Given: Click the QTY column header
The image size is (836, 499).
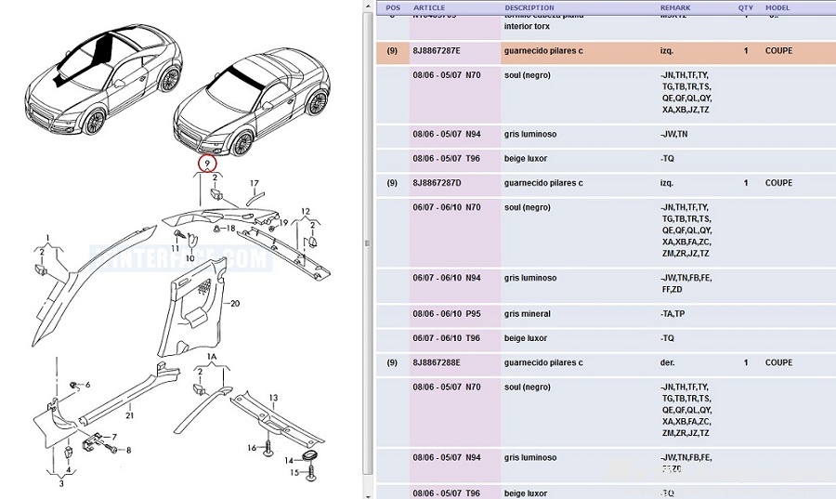Looking at the screenshot, I should click(x=745, y=7).
